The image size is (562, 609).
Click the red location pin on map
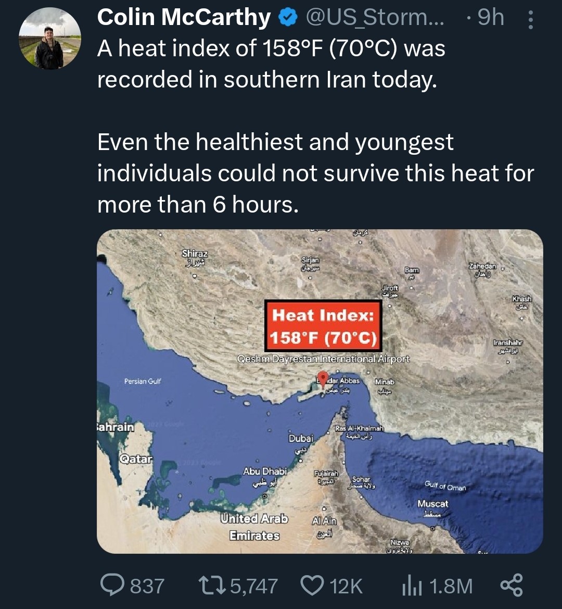[x=323, y=378]
